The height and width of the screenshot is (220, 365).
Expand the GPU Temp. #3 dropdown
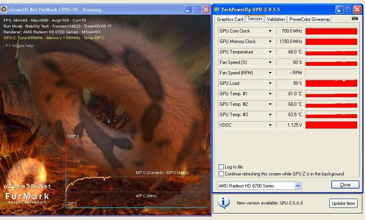270,115
